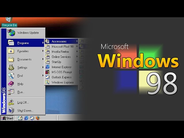This screenshot has height=138, width=184.
Task: Click the Shut Down monitor icon
Action: click(11, 110)
